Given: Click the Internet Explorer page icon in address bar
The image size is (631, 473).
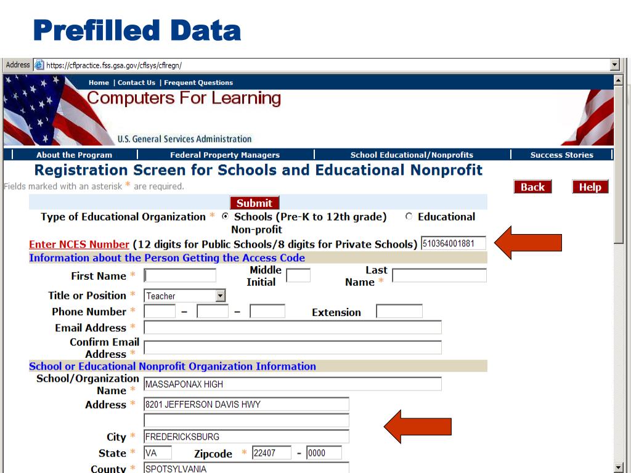Looking at the screenshot, I should click(39, 65).
